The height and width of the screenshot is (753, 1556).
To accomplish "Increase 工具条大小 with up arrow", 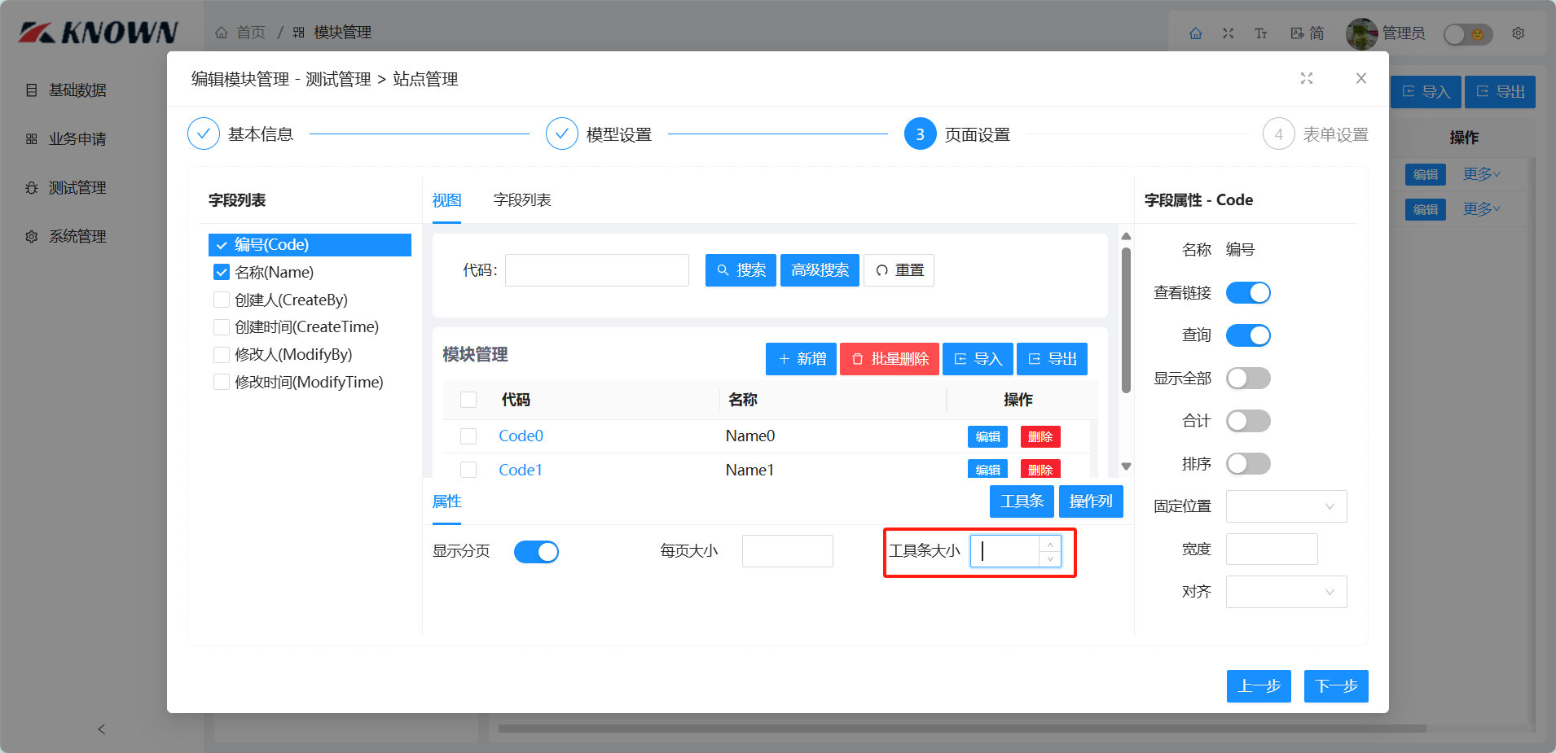I will click(x=1050, y=544).
